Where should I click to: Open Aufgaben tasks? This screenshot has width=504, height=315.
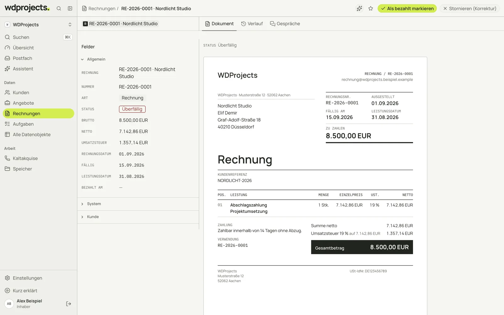pyautogui.click(x=38, y=124)
